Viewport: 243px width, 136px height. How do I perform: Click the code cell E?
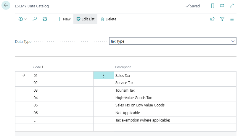(x=62, y=120)
